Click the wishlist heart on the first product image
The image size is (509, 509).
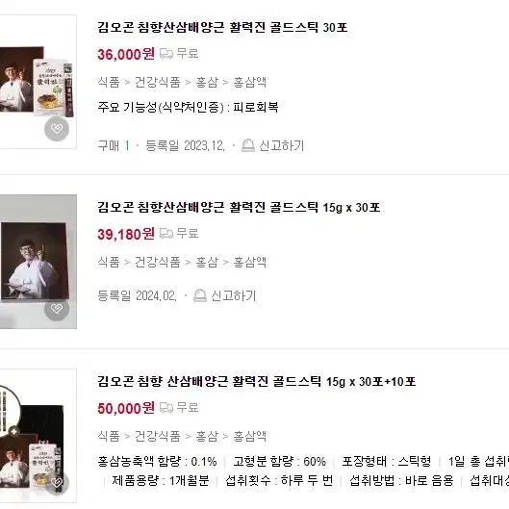click(57, 129)
